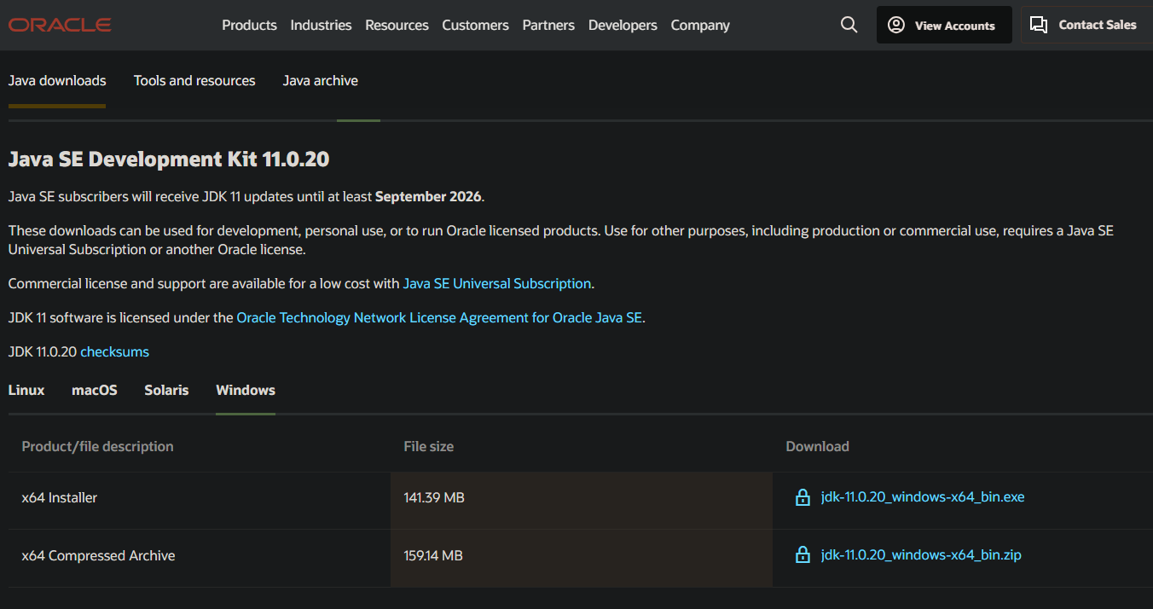The width and height of the screenshot is (1153, 609).
Task: Select the macOS platform tab
Action: [x=95, y=390]
